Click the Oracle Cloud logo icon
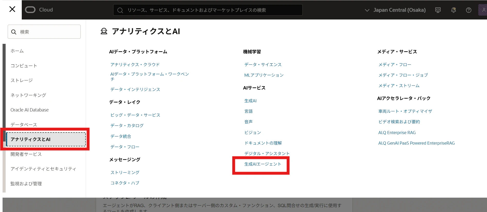487x212 pixels. click(x=30, y=10)
